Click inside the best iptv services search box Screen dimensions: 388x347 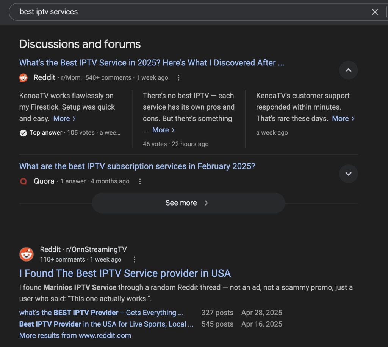tap(152, 12)
